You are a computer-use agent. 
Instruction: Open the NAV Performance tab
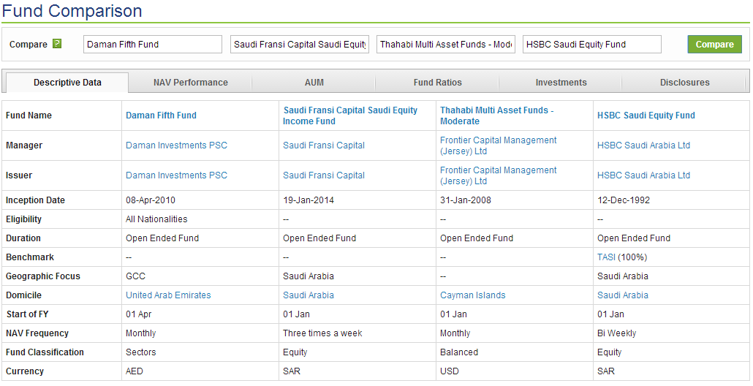191,83
